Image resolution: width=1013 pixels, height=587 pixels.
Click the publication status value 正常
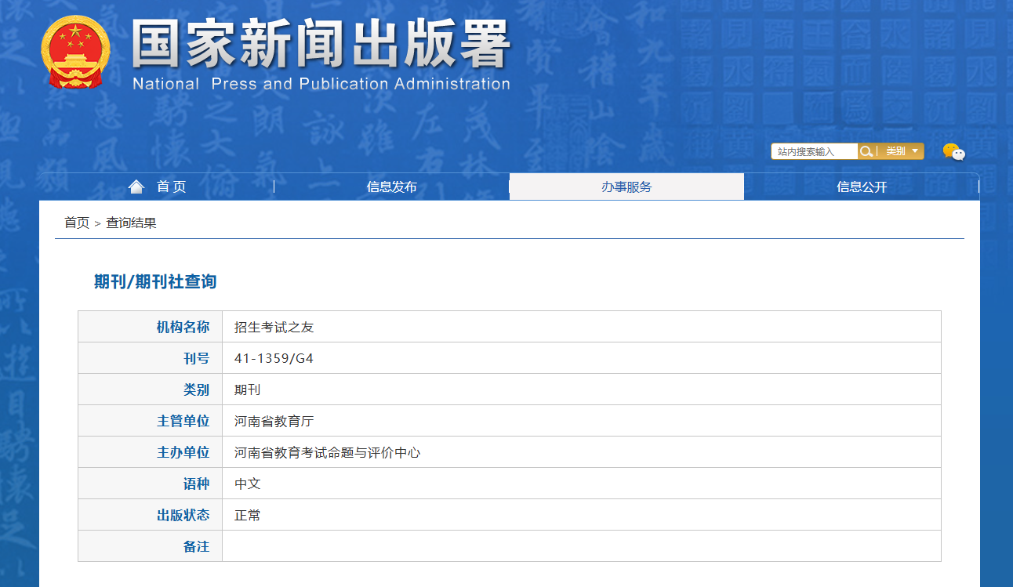pos(248,515)
